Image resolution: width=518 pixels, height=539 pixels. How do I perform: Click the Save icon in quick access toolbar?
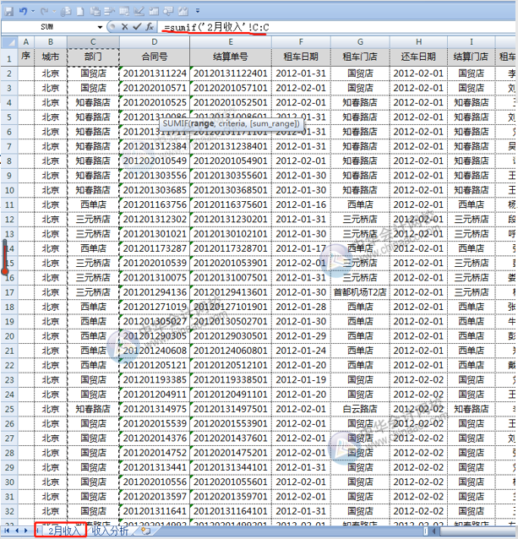pyautogui.click(x=8, y=11)
